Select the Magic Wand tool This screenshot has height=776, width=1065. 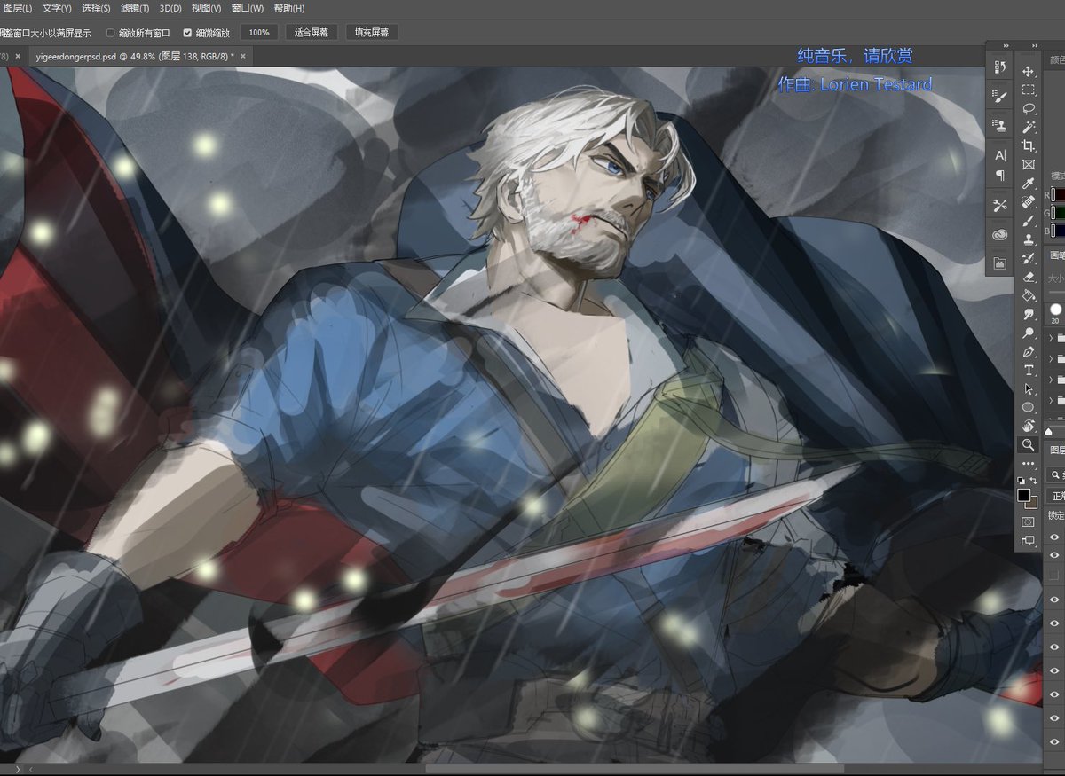pyautogui.click(x=1029, y=127)
